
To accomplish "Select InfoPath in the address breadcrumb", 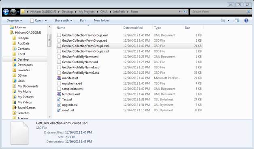I will [119, 12].
